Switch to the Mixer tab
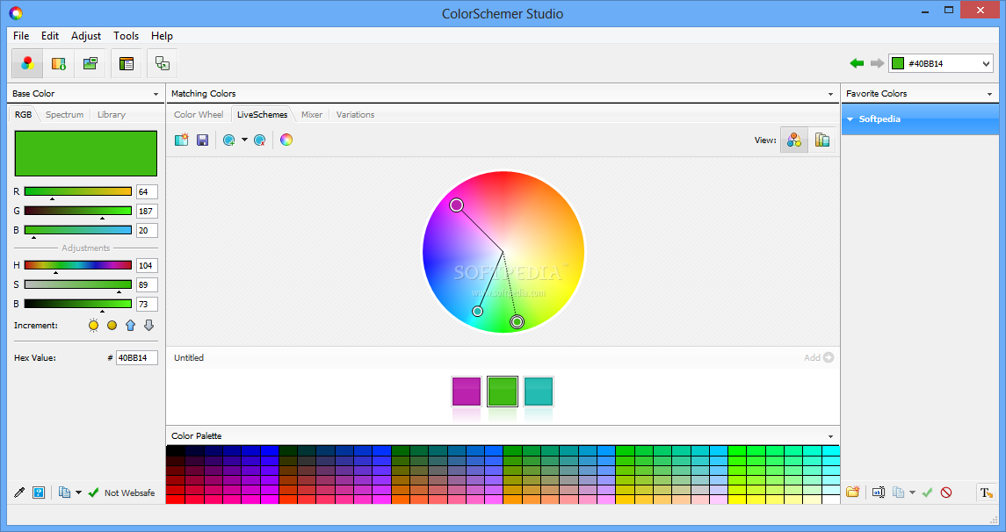Image resolution: width=1006 pixels, height=532 pixels. (312, 115)
